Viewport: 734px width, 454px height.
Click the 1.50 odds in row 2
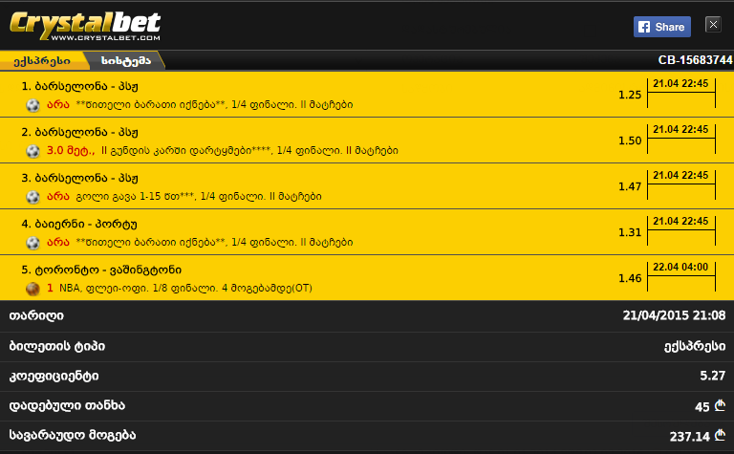[x=630, y=141]
